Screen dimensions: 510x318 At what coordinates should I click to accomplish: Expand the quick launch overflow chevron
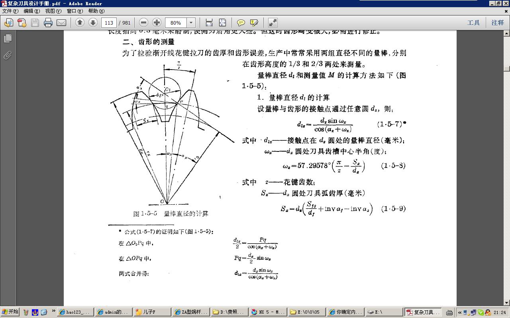(54, 311)
